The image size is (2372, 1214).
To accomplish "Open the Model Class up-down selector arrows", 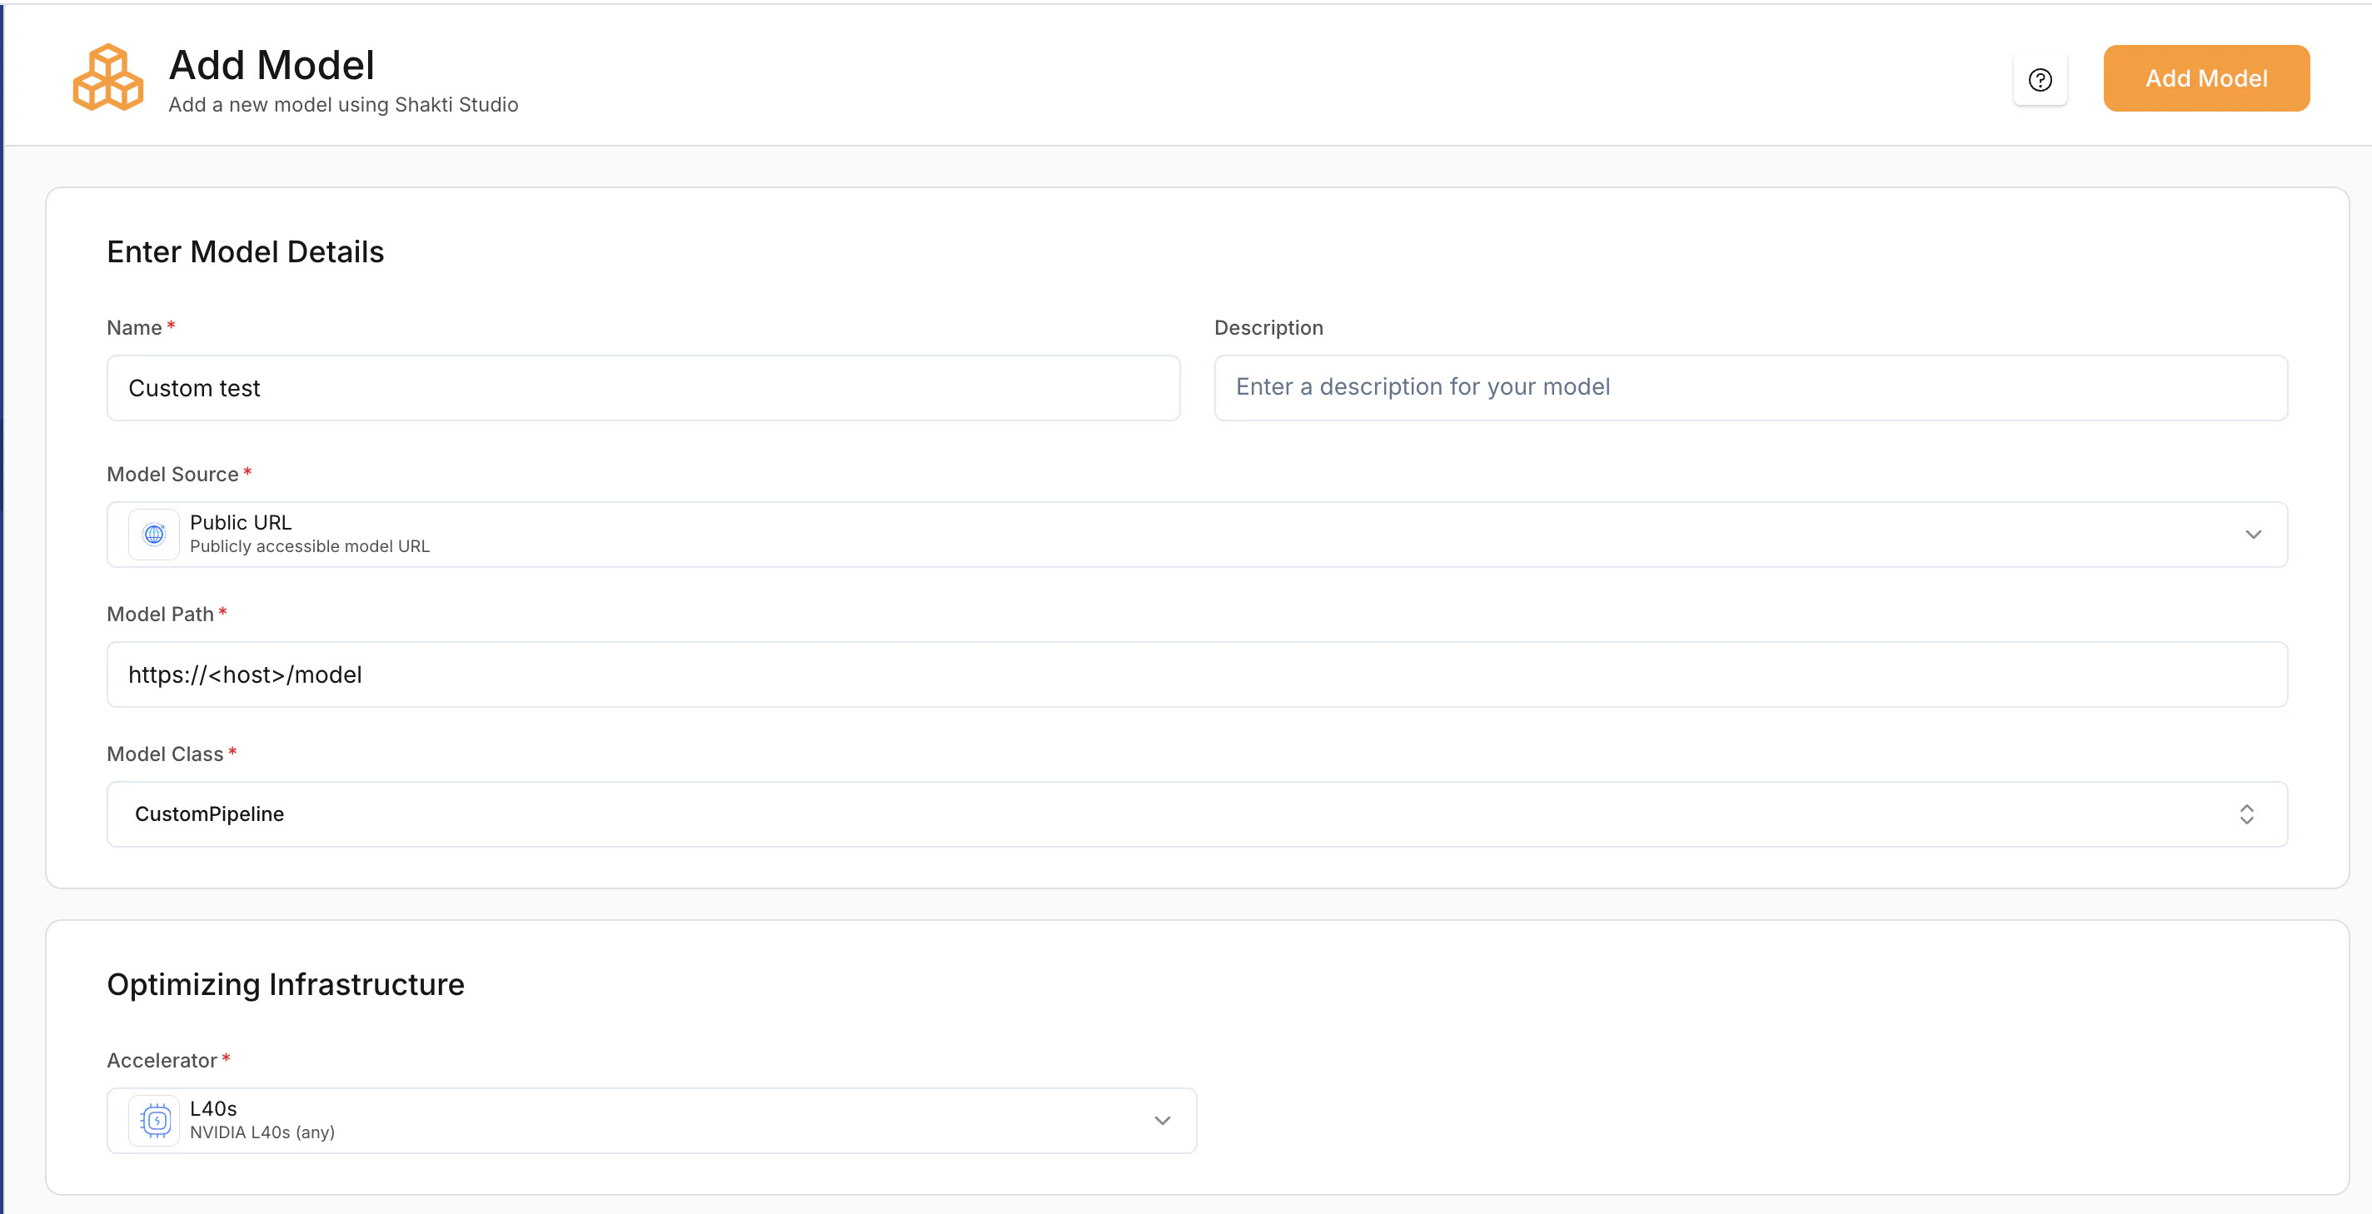I will (x=2246, y=814).
